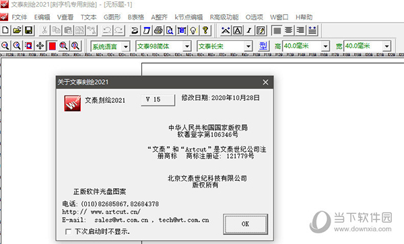Expand the 宽 width 40.0毫米 dropdown
Screen dimensions: 404x244
tap(386, 46)
